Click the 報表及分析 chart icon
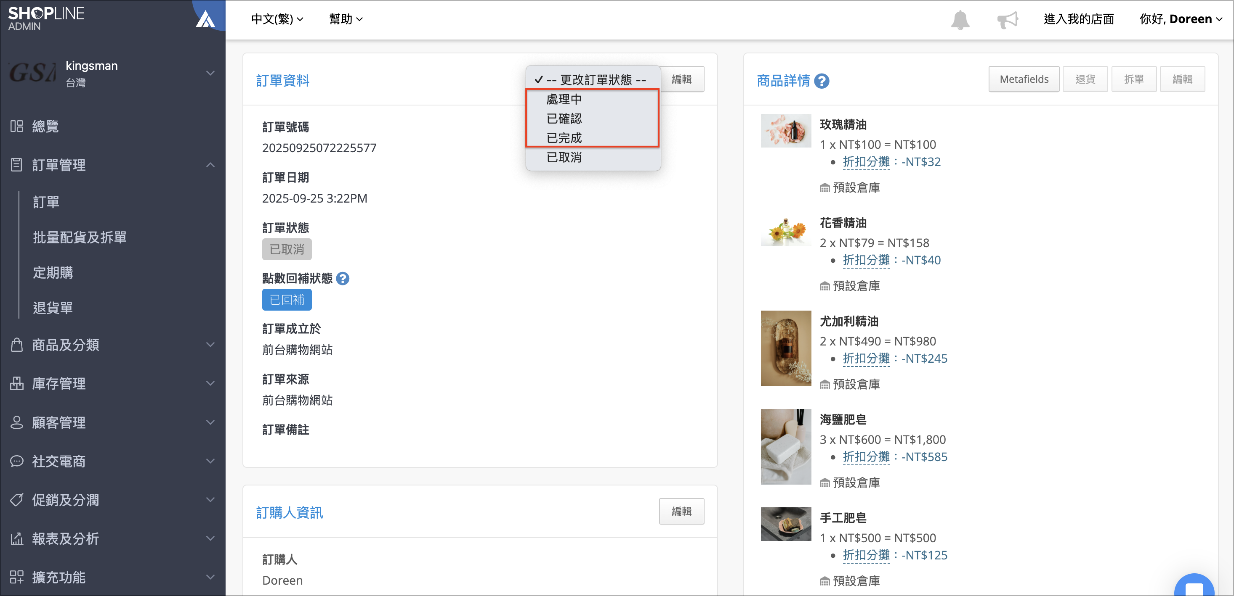Viewport: 1234px width, 596px height. coord(17,538)
